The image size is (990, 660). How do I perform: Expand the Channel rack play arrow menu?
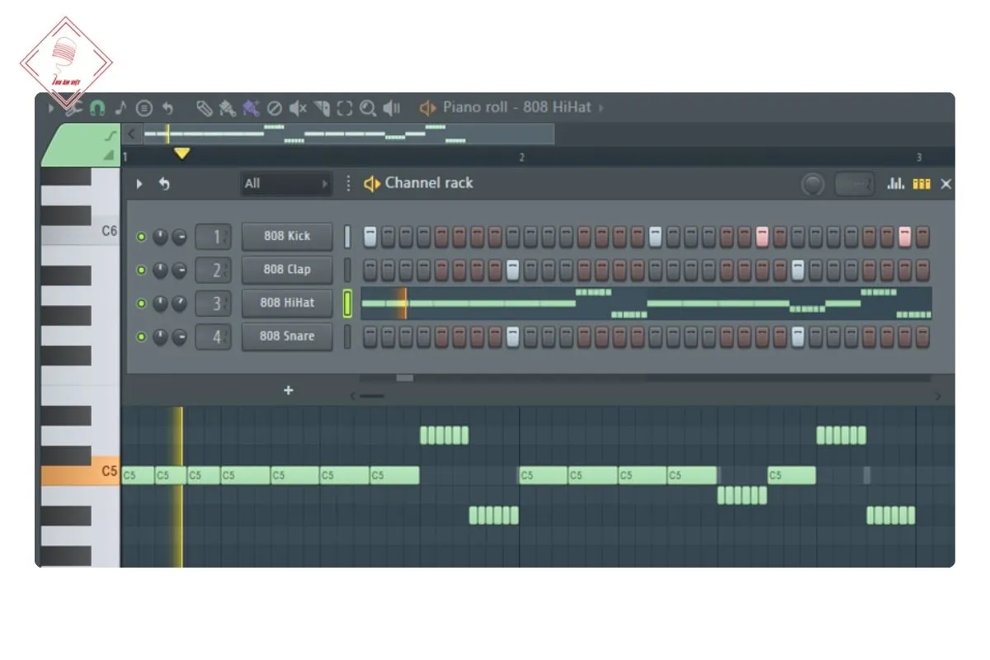point(139,184)
